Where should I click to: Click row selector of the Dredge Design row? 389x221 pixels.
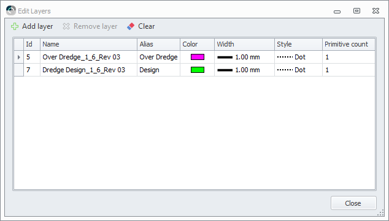point(18,70)
